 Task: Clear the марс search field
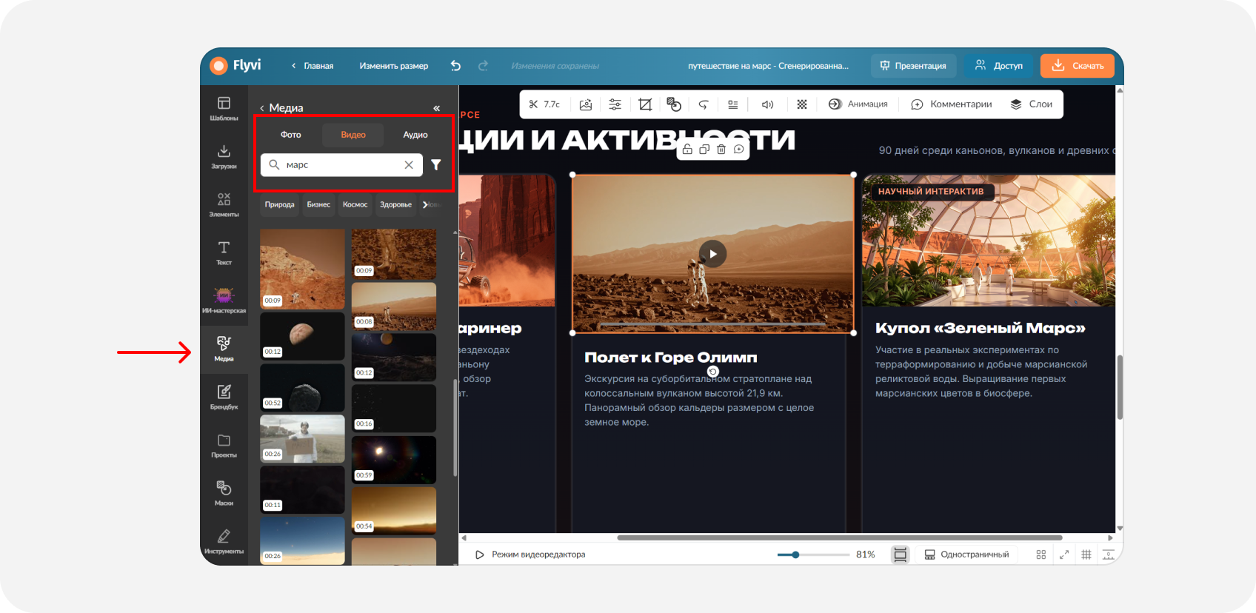click(409, 165)
